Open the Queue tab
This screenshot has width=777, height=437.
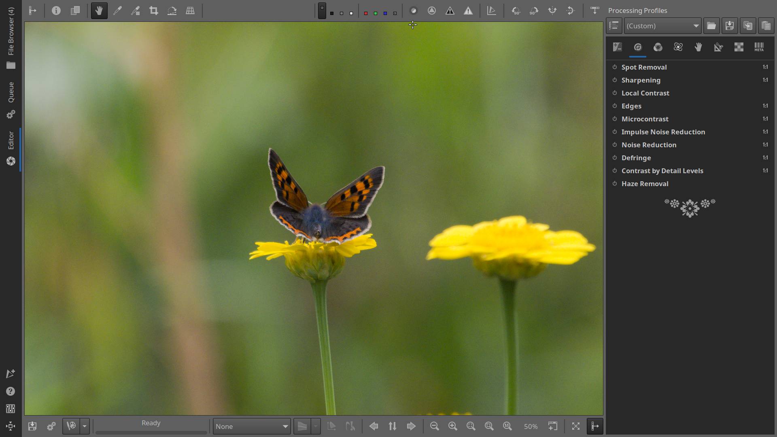click(x=11, y=92)
